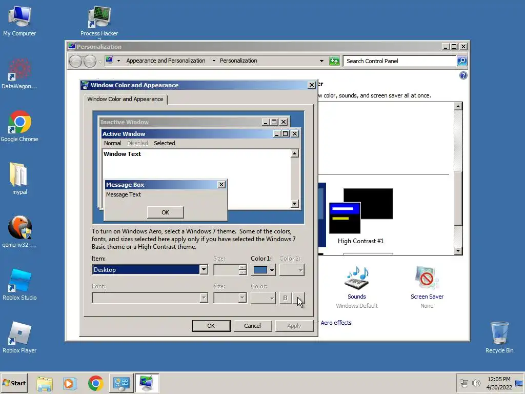Viewport: 525px width, 394px height.
Task: Open the Start menu
Action: pos(14,383)
